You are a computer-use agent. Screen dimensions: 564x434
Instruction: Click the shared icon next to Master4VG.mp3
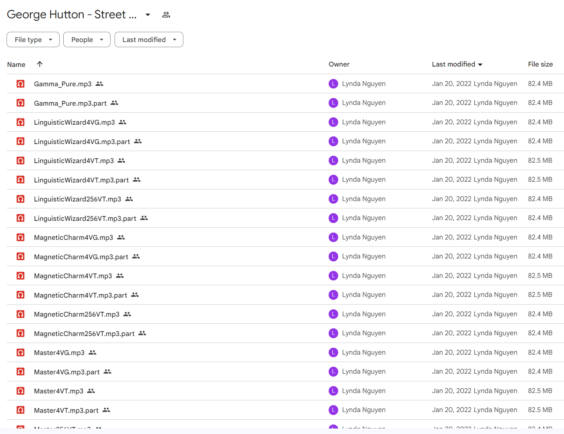pos(92,352)
